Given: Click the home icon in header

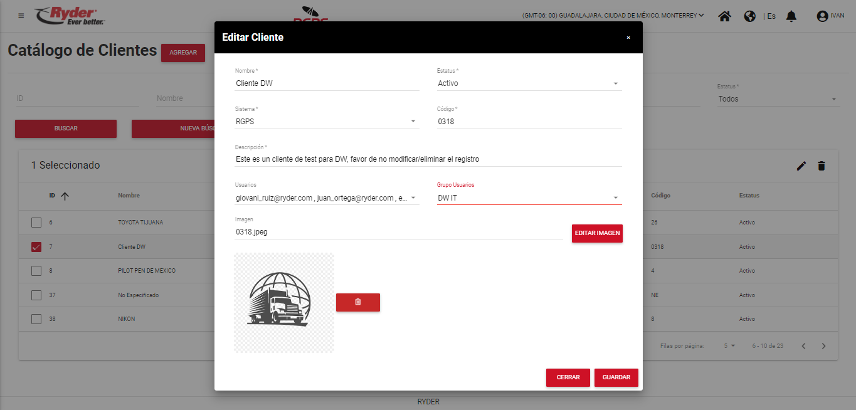Looking at the screenshot, I should point(724,16).
